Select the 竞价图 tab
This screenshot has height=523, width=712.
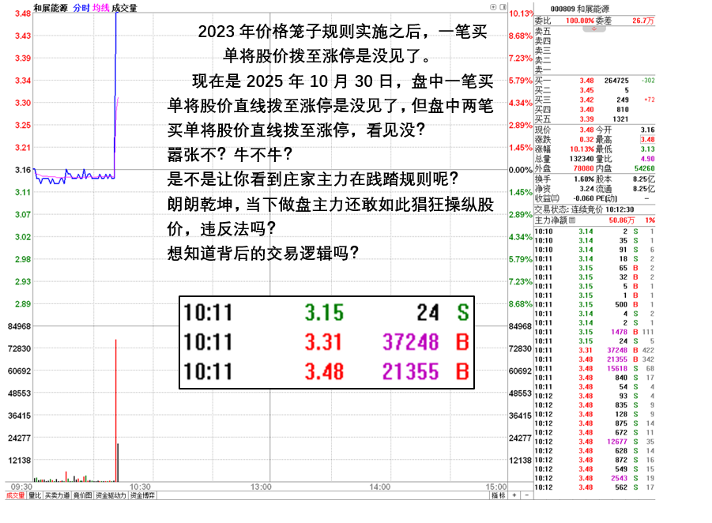(82, 495)
